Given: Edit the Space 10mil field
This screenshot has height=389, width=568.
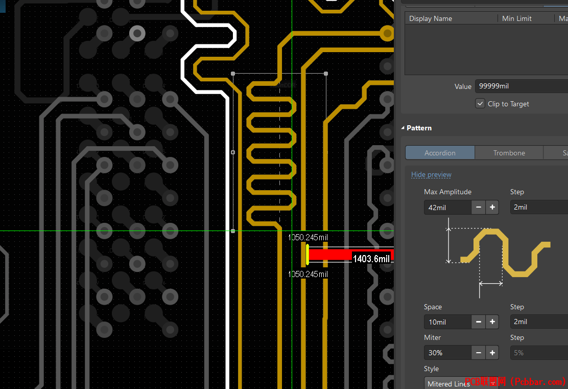Looking at the screenshot, I should click(x=448, y=322).
